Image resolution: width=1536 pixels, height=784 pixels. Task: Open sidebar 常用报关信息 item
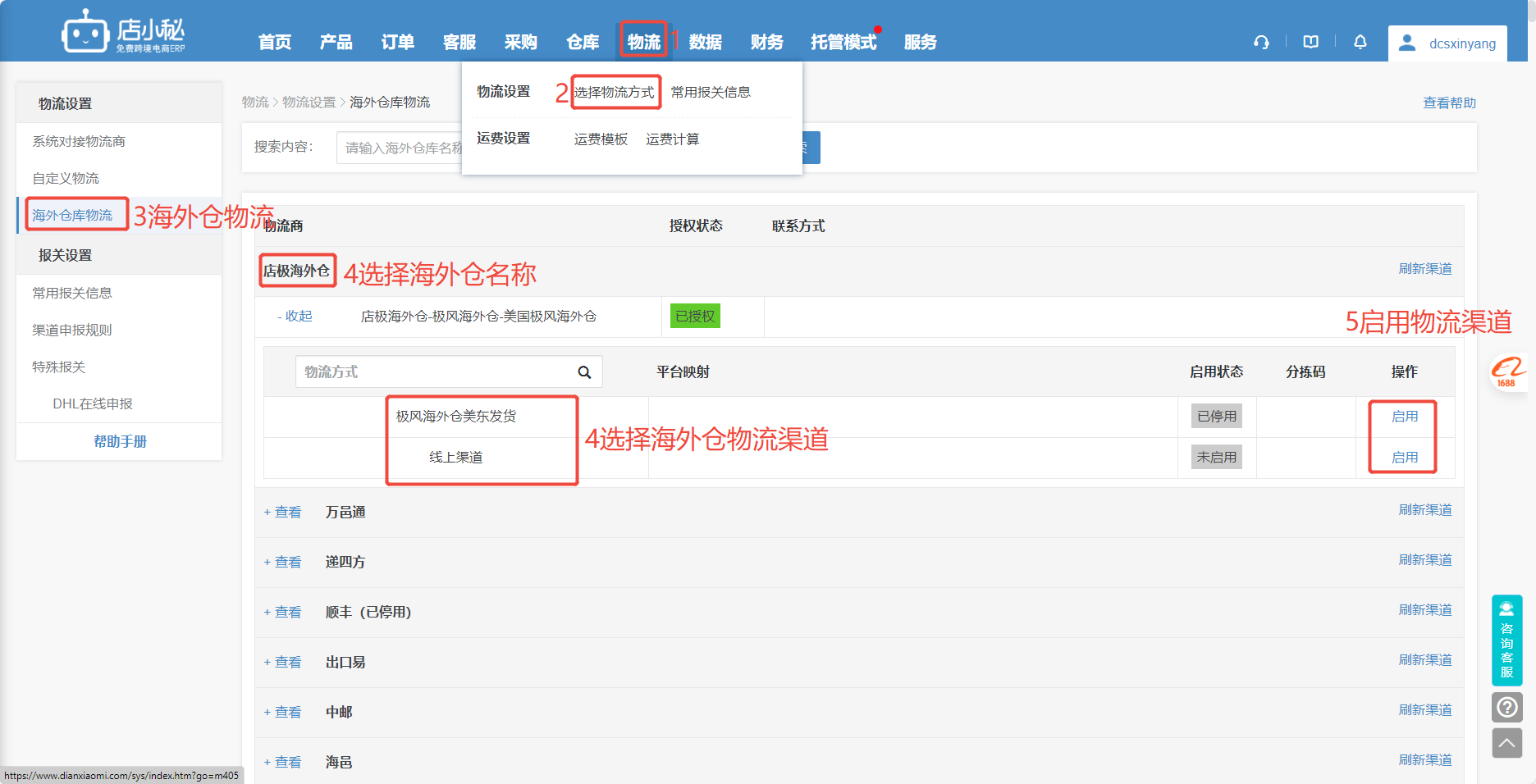[x=72, y=294]
